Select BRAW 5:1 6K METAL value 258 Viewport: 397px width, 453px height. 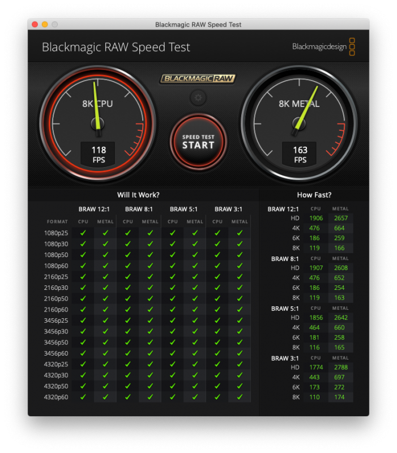click(x=339, y=337)
